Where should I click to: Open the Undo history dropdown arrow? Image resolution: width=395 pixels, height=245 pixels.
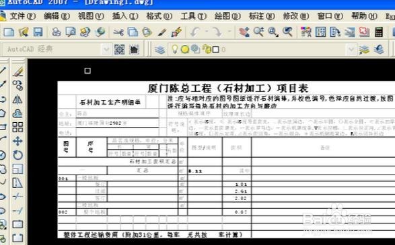pos(207,32)
